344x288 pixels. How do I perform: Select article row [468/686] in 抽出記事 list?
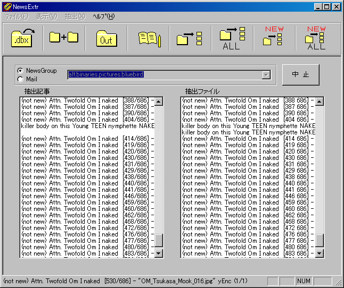(x=87, y=221)
